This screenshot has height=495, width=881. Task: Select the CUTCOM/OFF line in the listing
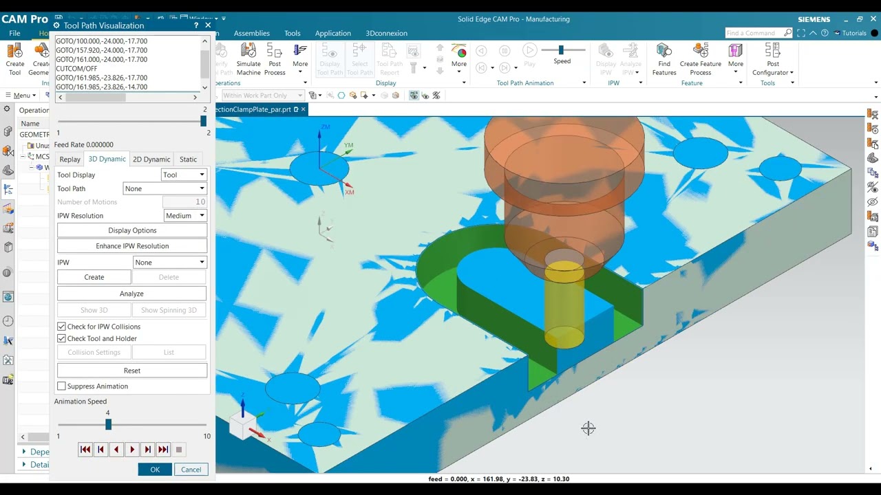tap(76, 69)
